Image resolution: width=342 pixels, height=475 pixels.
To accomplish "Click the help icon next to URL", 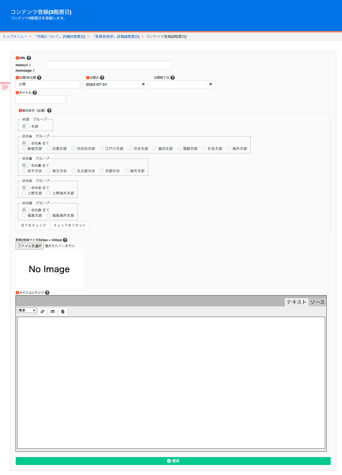I will click(x=29, y=58).
